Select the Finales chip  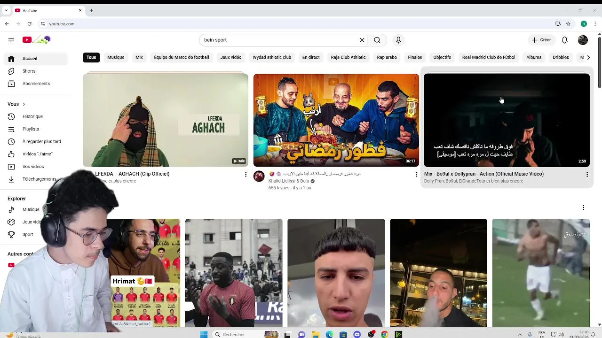[415, 57]
